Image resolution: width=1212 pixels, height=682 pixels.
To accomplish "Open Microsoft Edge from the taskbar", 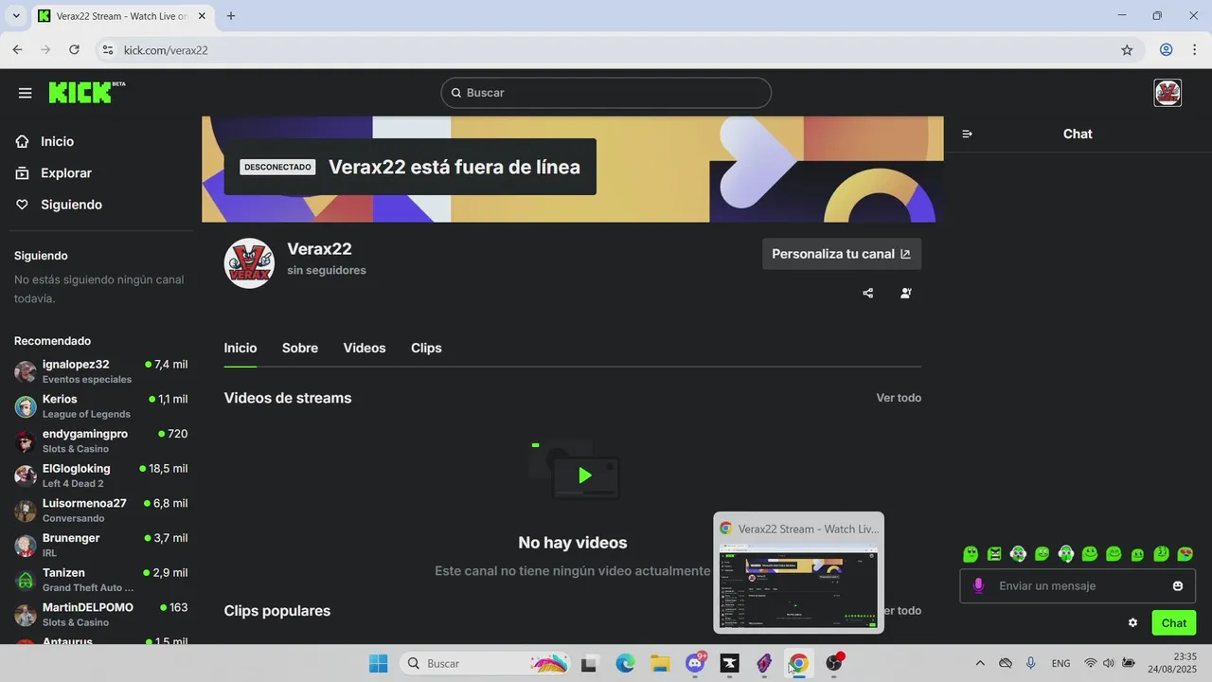I will click(x=625, y=663).
